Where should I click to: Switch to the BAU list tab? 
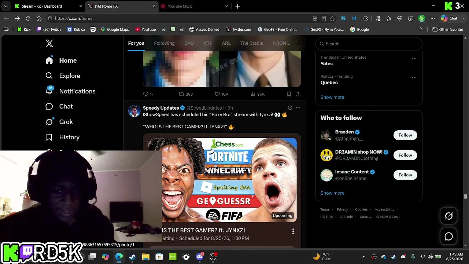pos(189,43)
